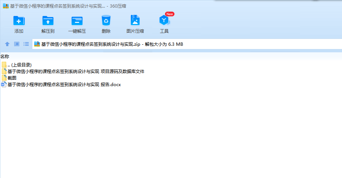Screen dimensions: 342x178
Task: Select the 报告.docx file row
Action: (61, 84)
